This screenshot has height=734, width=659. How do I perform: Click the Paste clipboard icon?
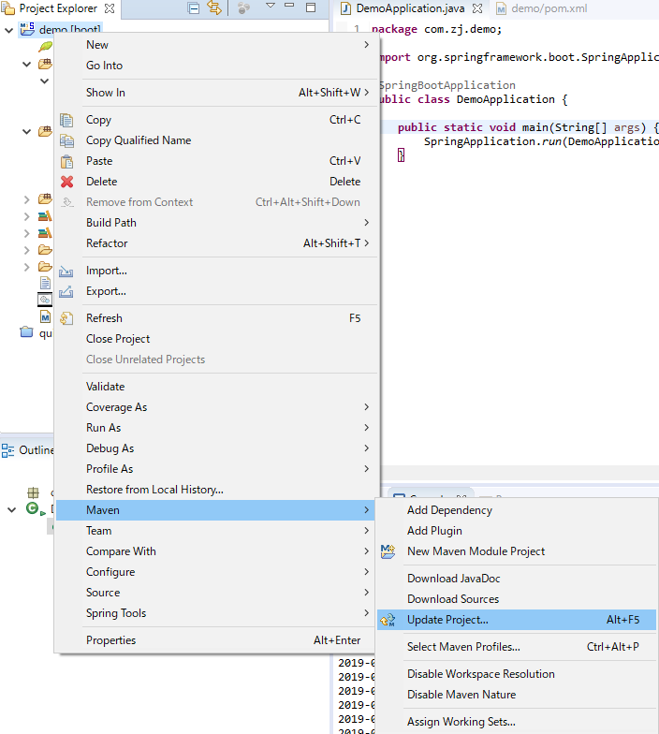[66, 161]
